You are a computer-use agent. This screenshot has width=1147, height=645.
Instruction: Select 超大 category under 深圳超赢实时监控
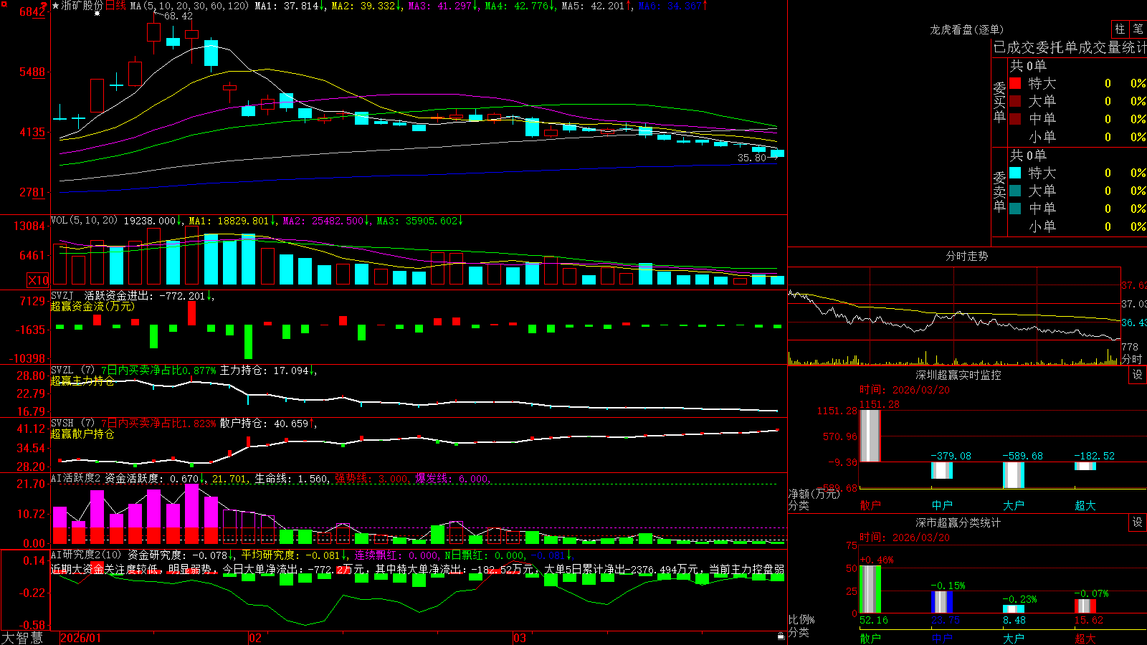click(x=1085, y=505)
